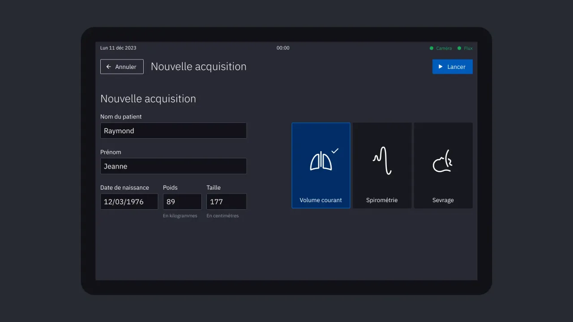The image size is (573, 322).
Task: Click the Caméra status label
Action: [x=444, y=48]
